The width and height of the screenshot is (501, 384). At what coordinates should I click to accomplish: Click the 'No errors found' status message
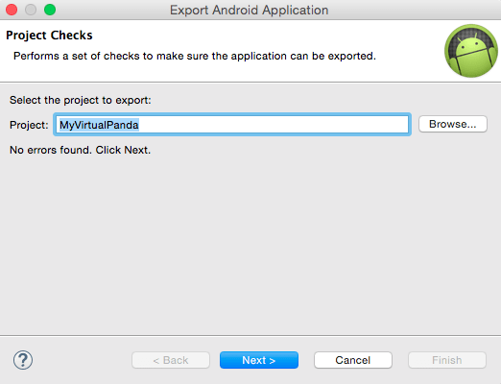pyautogui.click(x=80, y=150)
